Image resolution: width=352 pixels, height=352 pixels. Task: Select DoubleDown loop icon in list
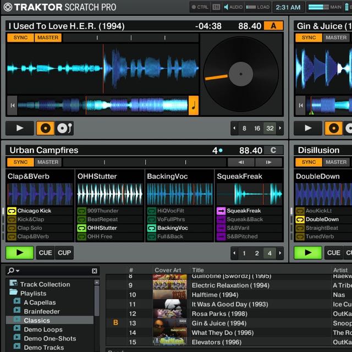[x=300, y=219]
